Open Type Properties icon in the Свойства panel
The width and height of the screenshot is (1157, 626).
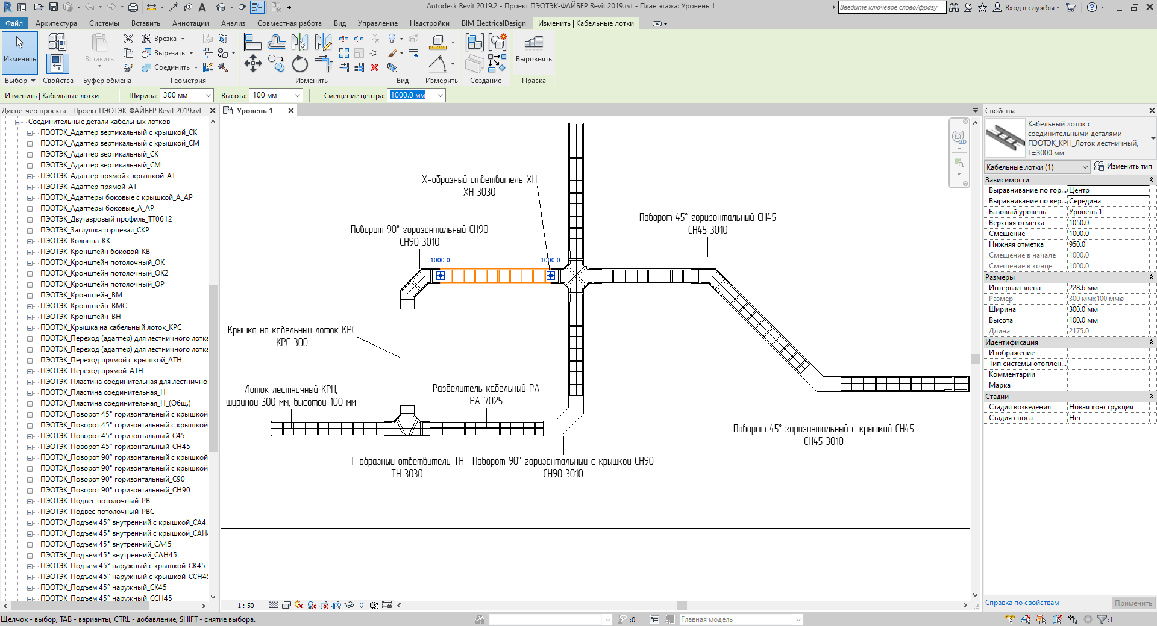coord(57,42)
